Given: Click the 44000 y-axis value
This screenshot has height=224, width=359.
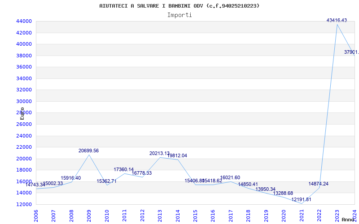Looking at the screenshot, I should pyautogui.click(x=24, y=21).
